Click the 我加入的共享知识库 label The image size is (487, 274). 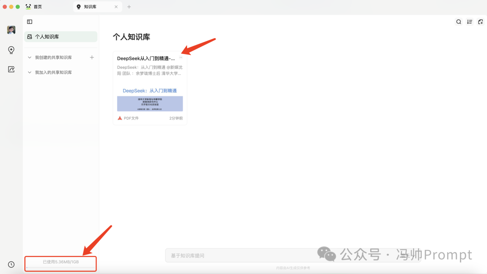pyautogui.click(x=53, y=72)
